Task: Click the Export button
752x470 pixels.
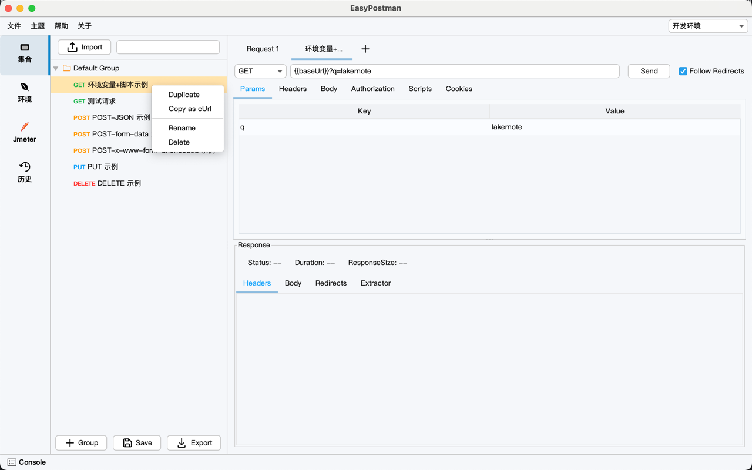Action: (x=194, y=443)
